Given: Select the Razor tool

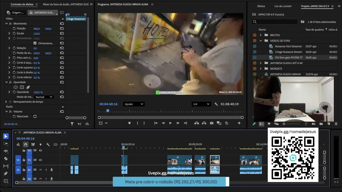Looking at the screenshot, I should pos(6,159).
